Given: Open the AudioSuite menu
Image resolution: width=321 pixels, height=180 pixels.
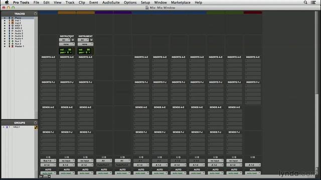Looking at the screenshot, I should (111, 2).
